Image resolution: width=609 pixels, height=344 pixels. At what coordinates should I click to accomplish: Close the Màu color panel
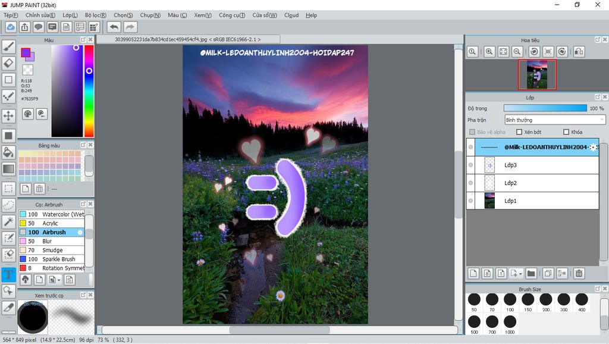[90, 40]
